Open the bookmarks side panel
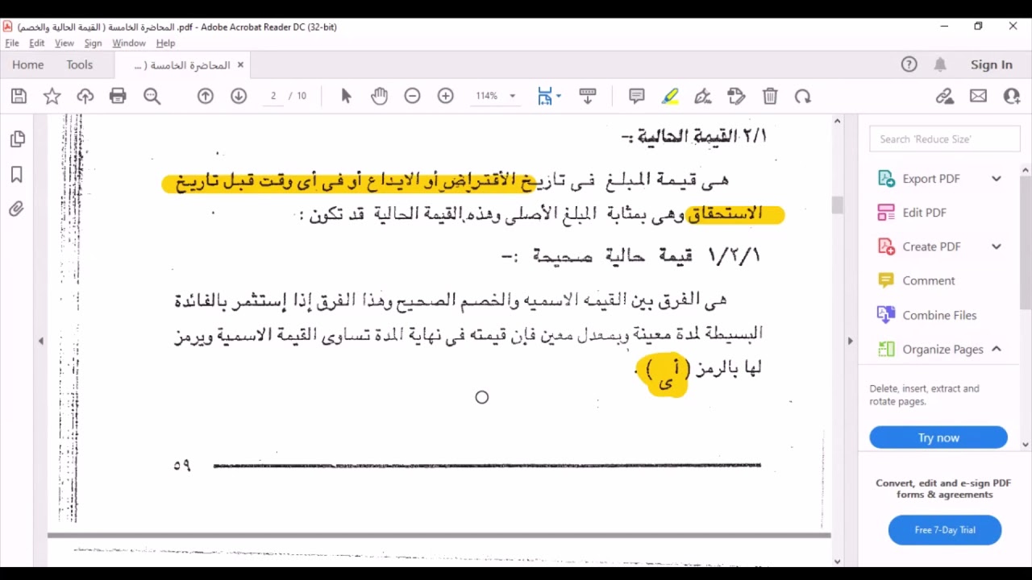The height and width of the screenshot is (580, 1032). pos(17,175)
